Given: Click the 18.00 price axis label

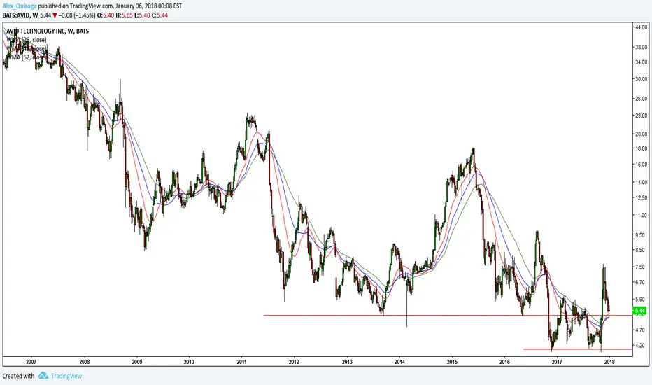Looking at the screenshot, I should click(x=642, y=148).
